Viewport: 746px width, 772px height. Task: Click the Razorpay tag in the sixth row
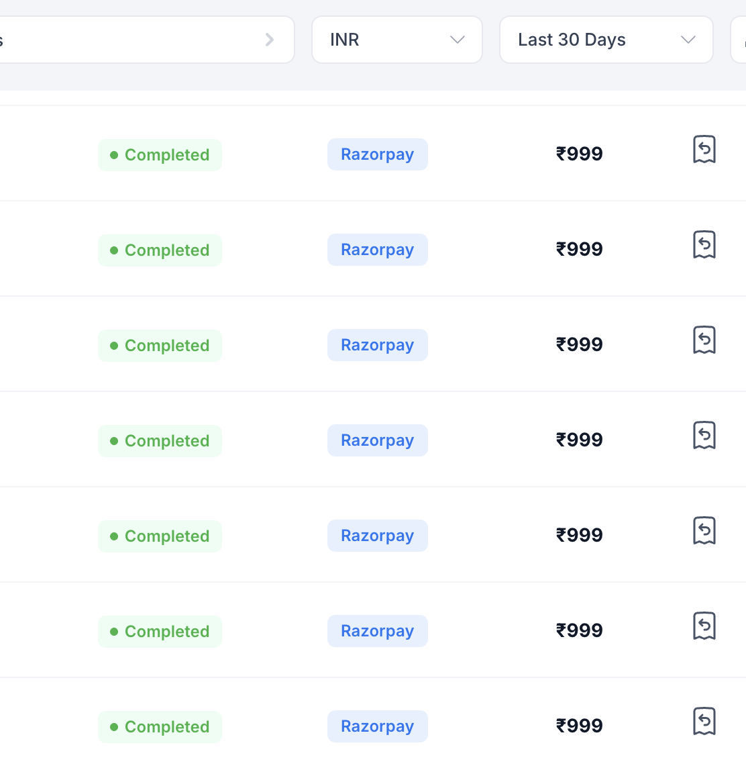tap(378, 631)
